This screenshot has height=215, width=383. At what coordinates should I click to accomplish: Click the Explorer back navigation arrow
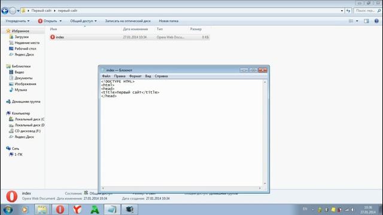tap(5, 11)
